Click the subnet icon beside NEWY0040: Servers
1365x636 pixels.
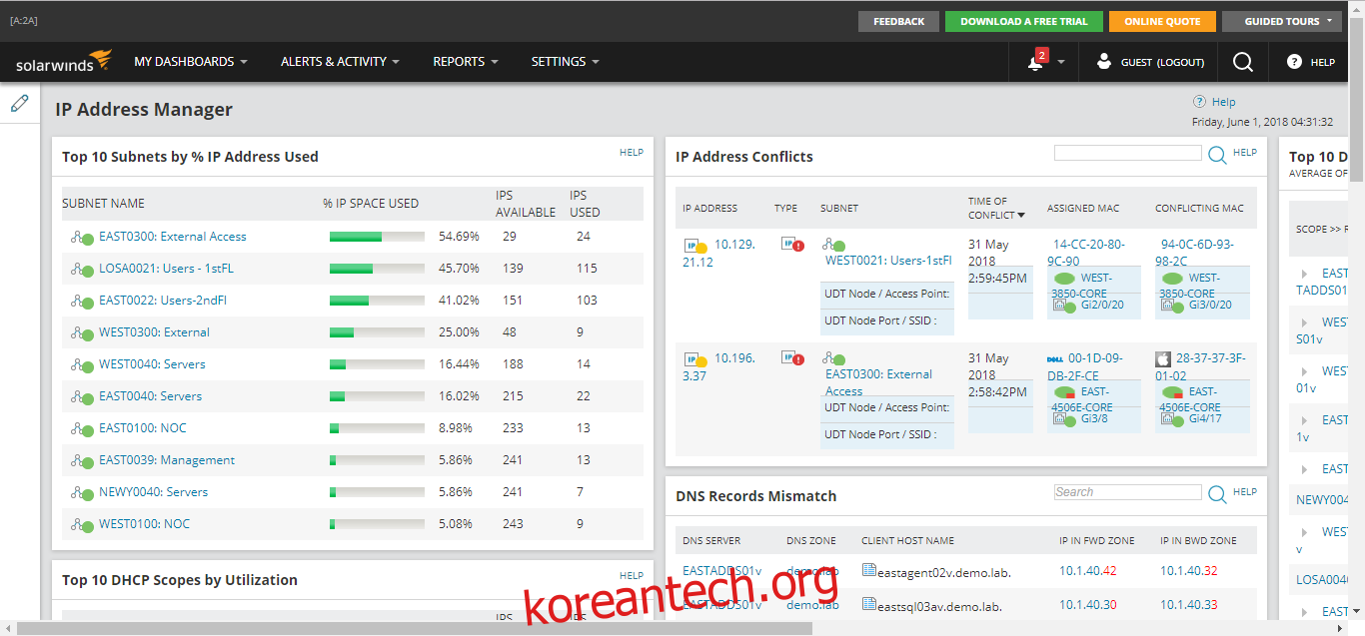[82, 493]
